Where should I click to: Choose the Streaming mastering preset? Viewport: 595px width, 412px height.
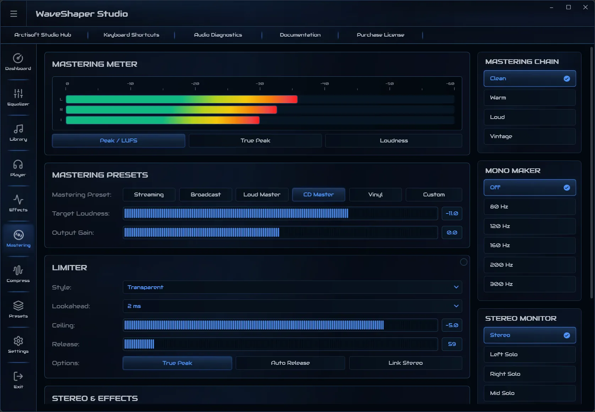(x=149, y=195)
